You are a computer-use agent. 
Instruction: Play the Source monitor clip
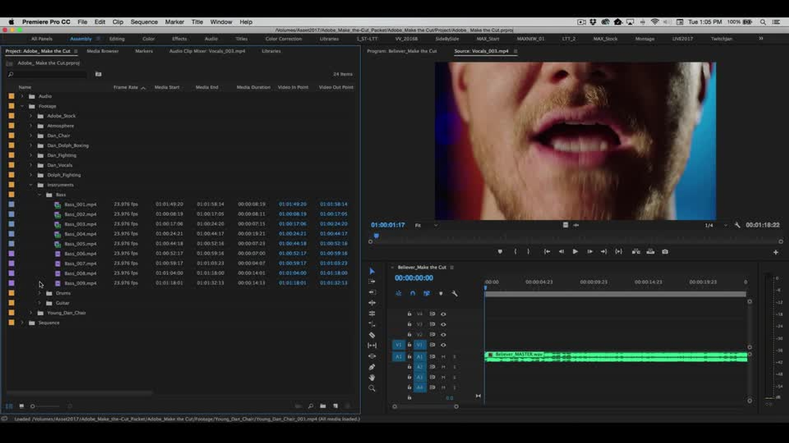click(x=575, y=252)
